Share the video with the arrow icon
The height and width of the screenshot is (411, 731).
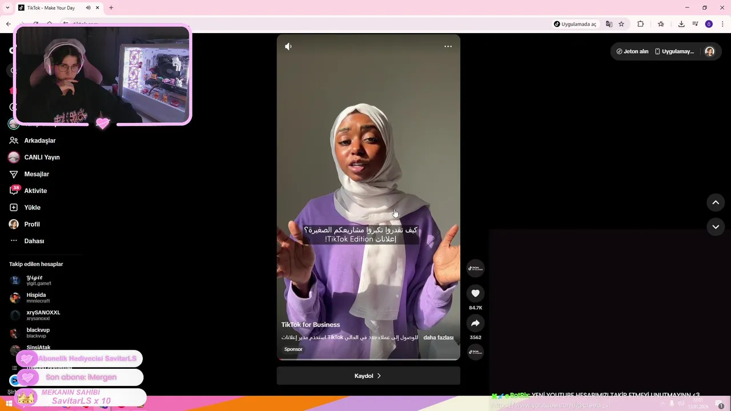coord(475,323)
